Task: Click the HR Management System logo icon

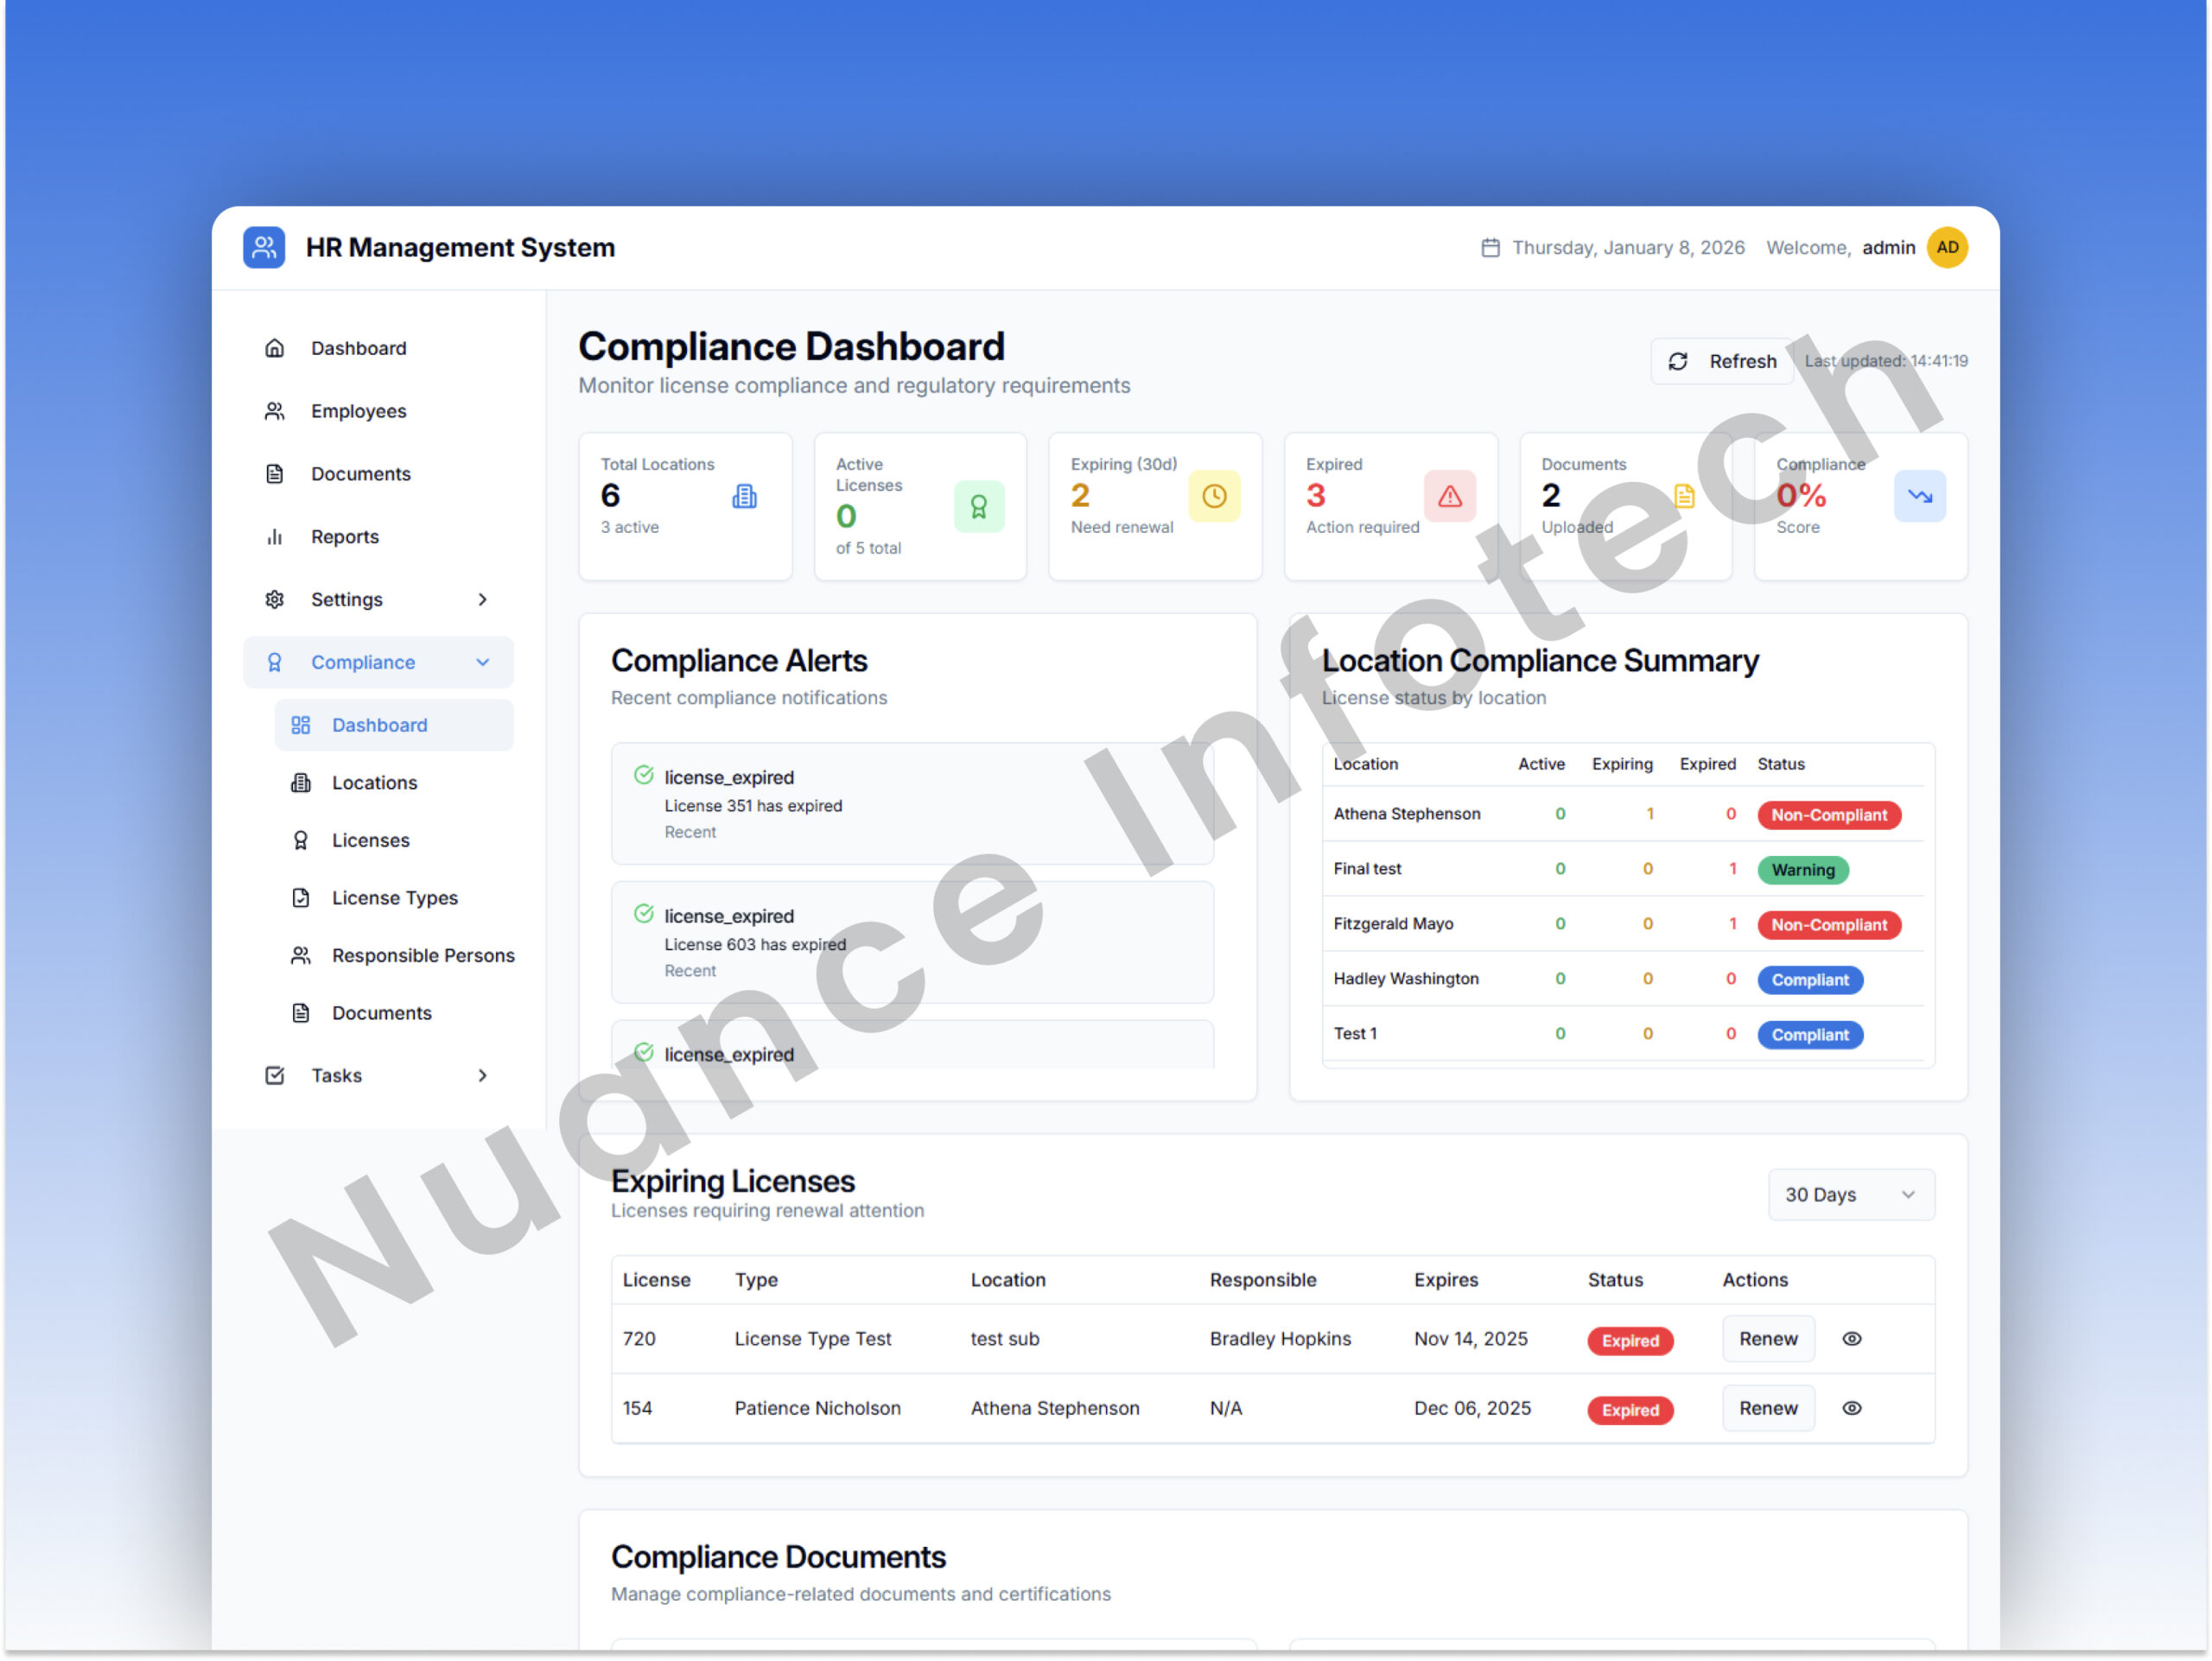Action: tap(264, 247)
